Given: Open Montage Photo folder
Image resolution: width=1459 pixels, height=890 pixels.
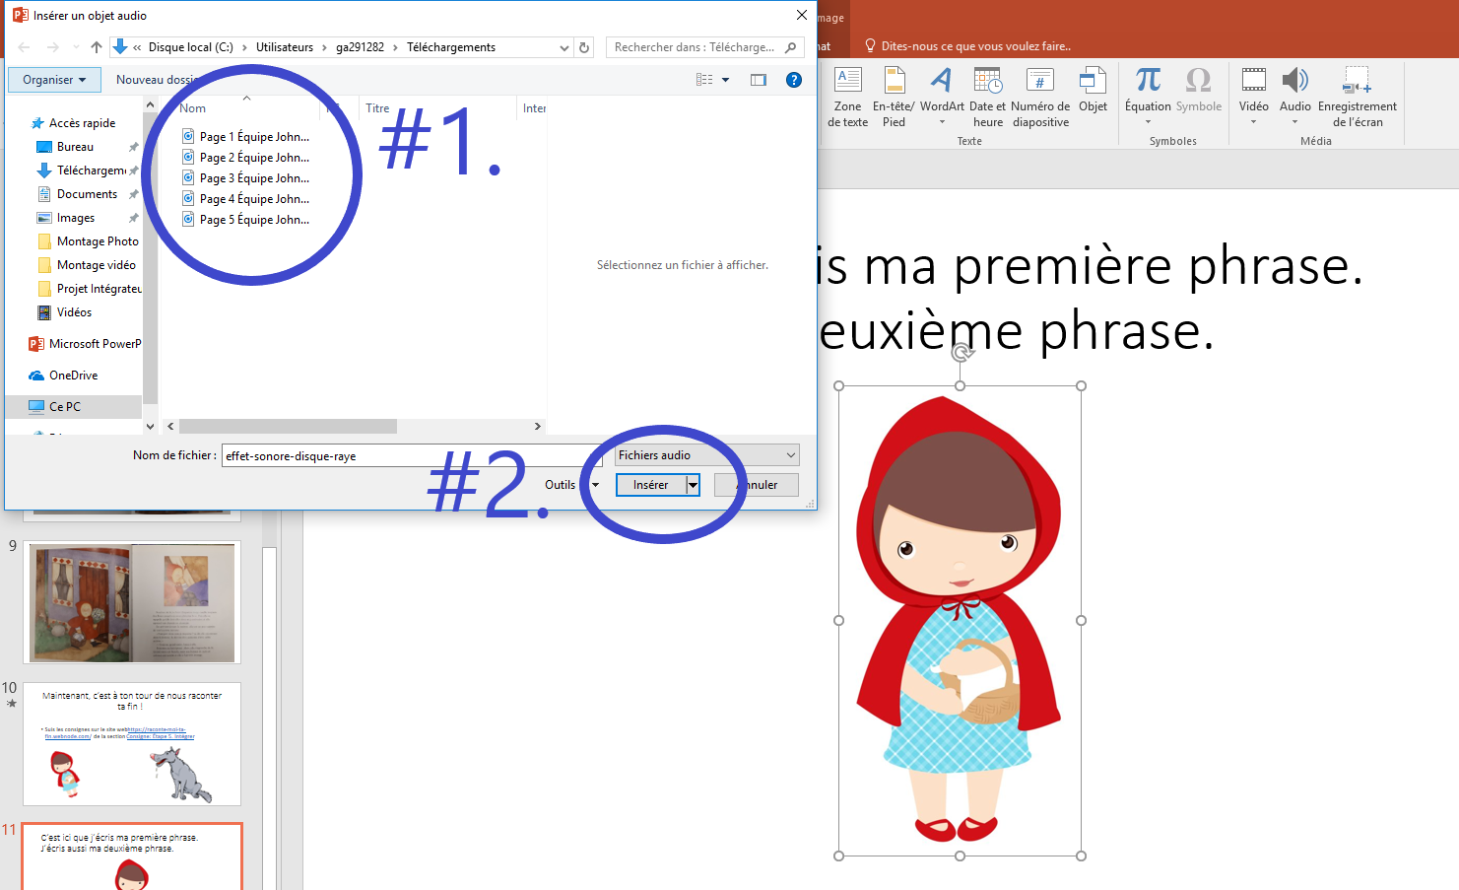Looking at the screenshot, I should pos(89,241).
